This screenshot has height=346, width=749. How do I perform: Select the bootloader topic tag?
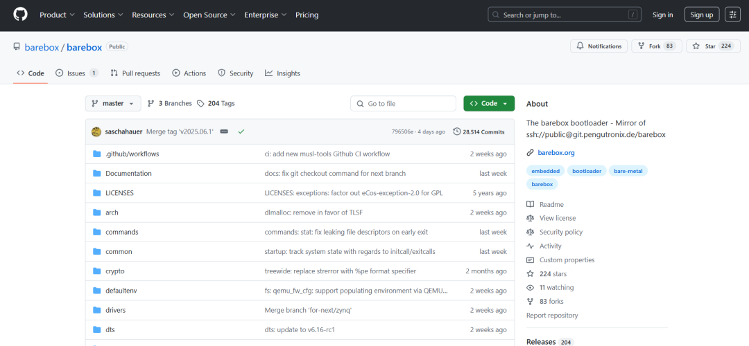587,171
